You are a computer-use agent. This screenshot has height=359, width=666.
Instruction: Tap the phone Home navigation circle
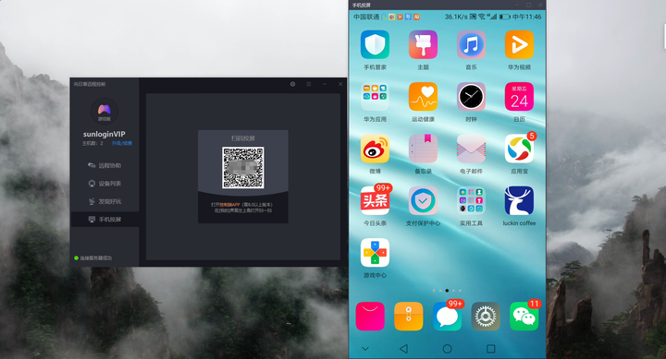click(447, 349)
